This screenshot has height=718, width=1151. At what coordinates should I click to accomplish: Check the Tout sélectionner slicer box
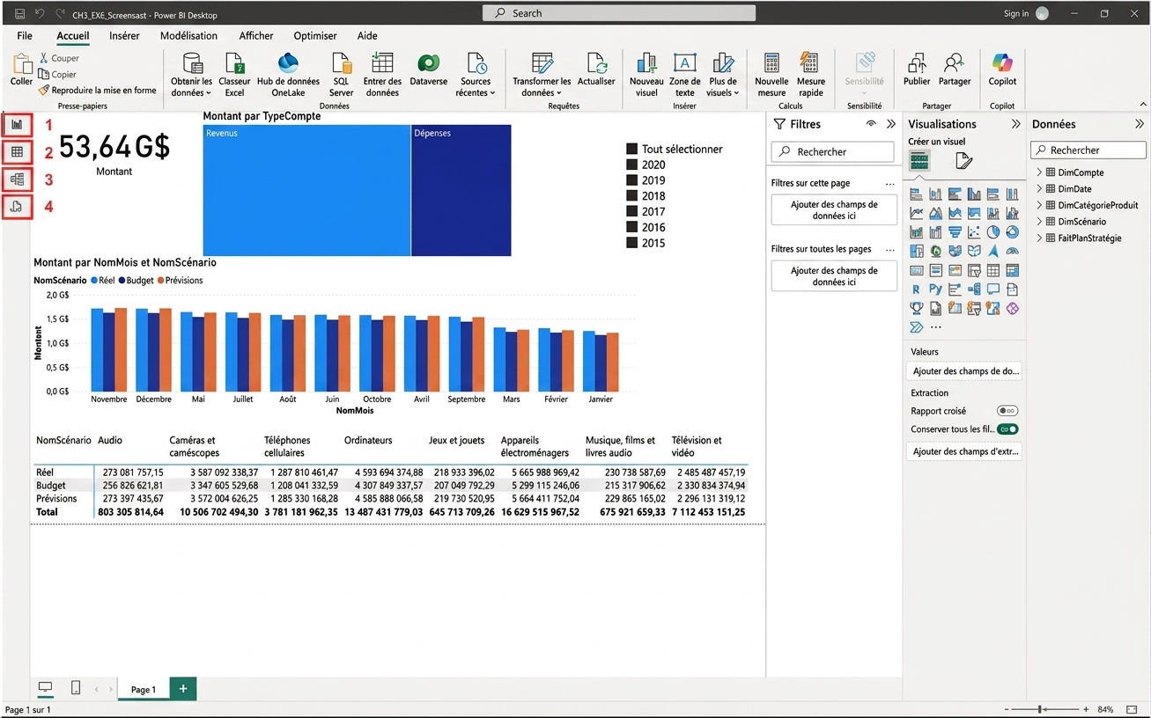click(x=631, y=150)
